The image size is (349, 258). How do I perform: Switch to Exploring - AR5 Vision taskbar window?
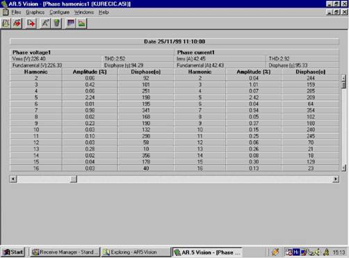click(x=136, y=252)
